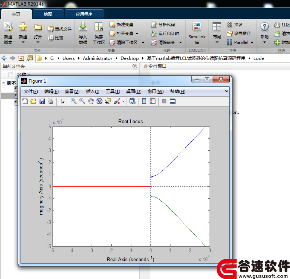
Task: Click the browse for folder icon
Action: (30, 58)
